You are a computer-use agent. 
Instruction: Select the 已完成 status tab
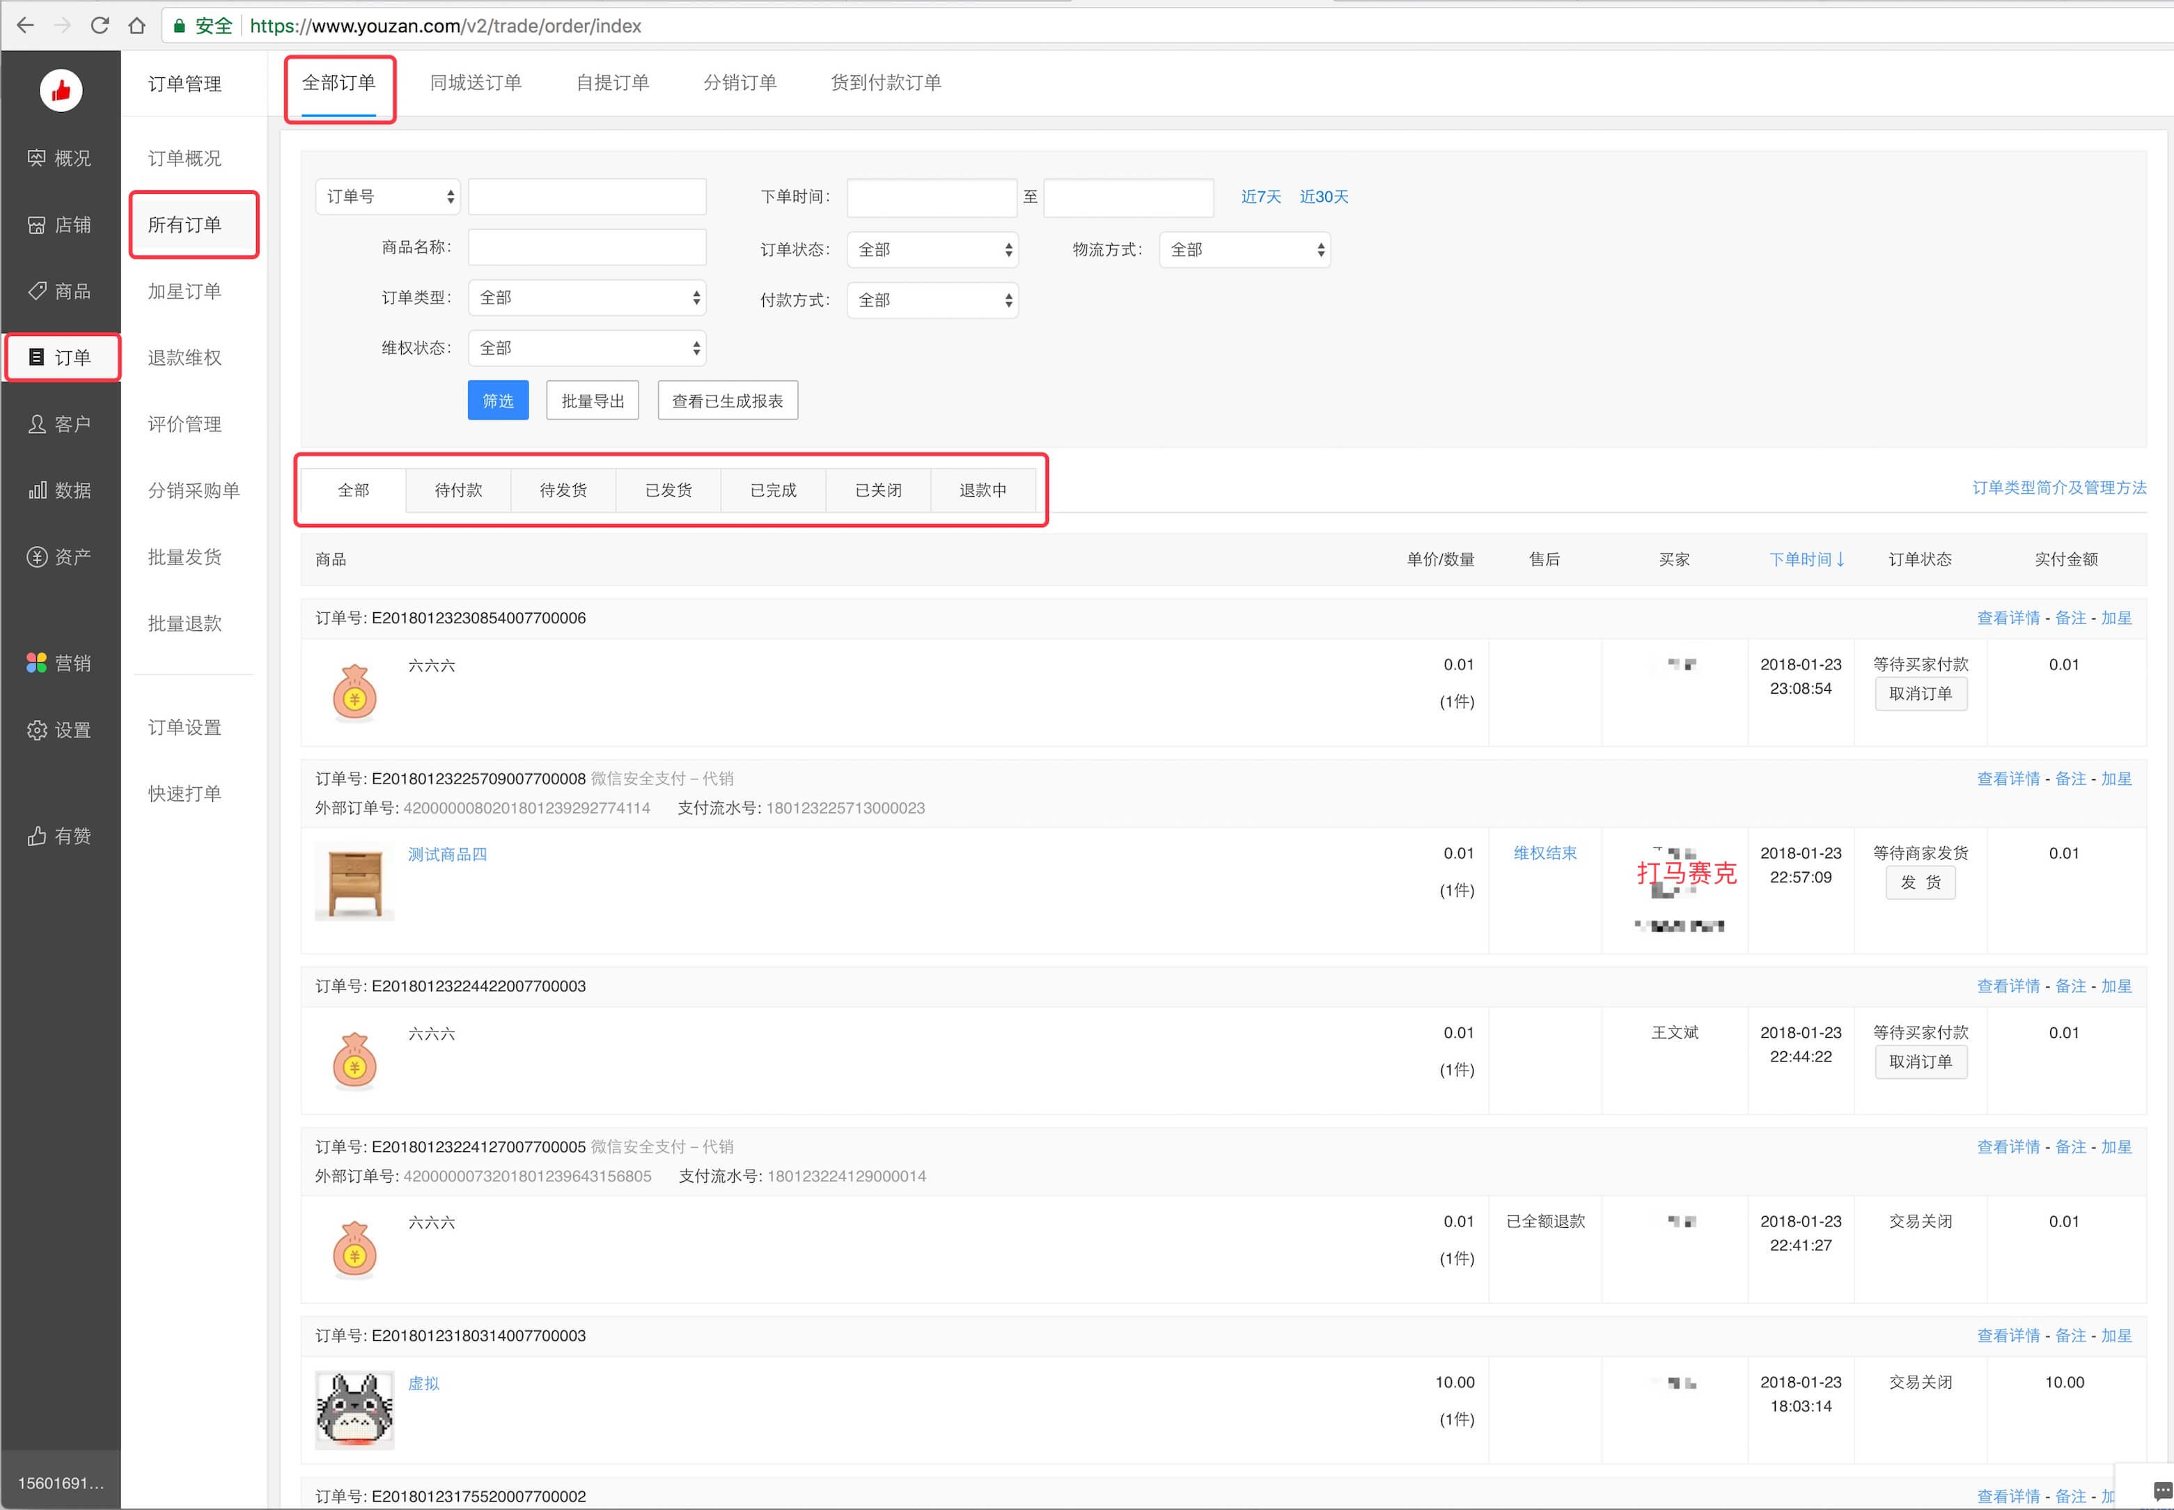[774, 490]
